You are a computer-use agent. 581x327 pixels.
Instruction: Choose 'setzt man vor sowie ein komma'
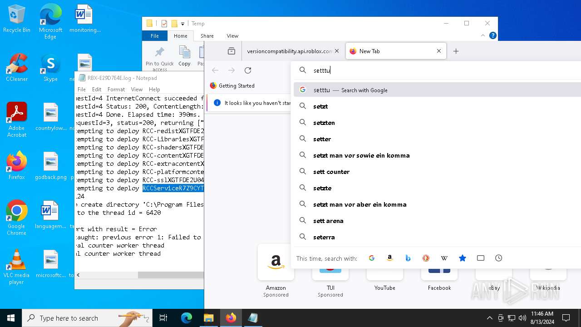tap(437, 155)
